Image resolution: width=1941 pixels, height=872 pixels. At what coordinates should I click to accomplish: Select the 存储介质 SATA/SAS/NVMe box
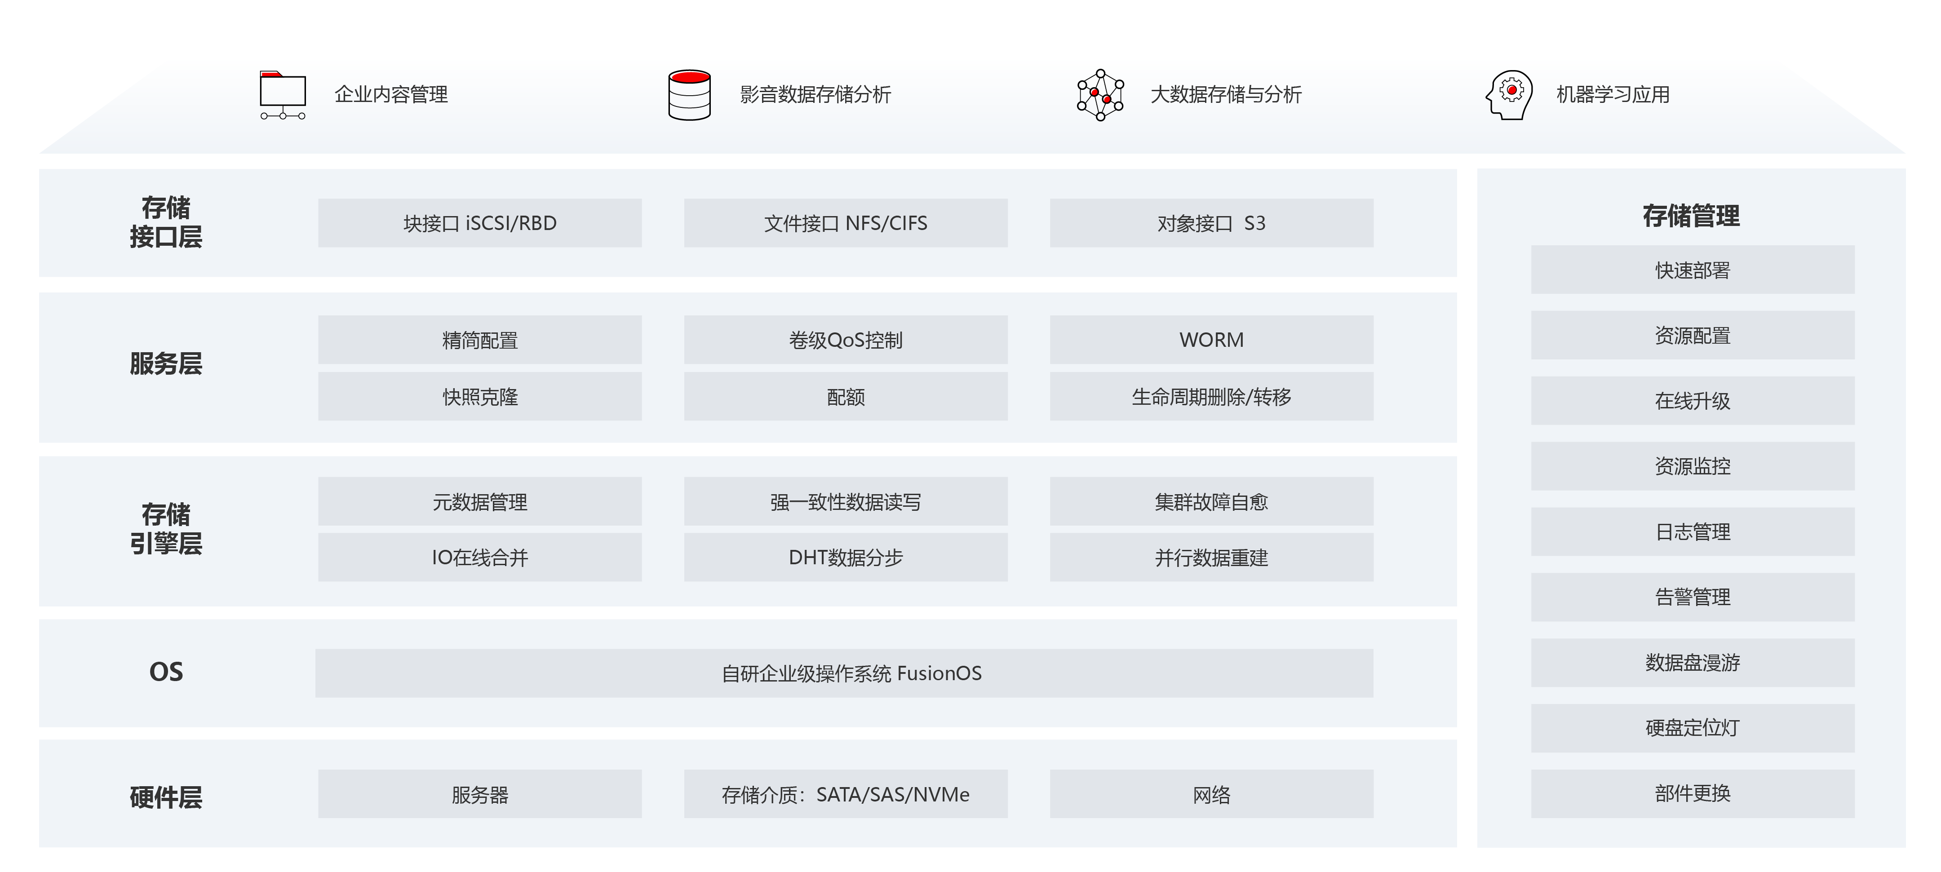[x=846, y=794]
